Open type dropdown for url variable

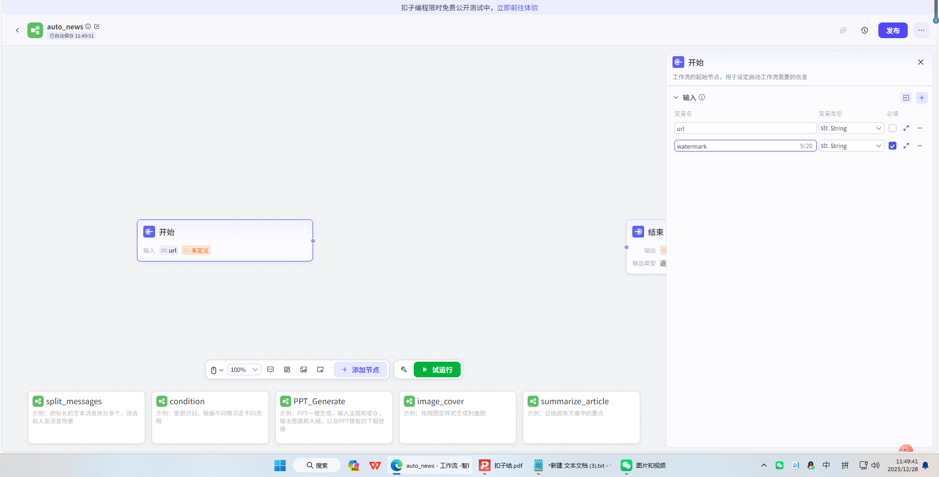coord(851,128)
